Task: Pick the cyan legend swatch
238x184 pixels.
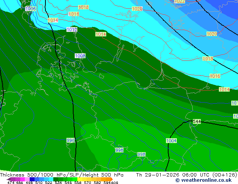Action: point(51,179)
